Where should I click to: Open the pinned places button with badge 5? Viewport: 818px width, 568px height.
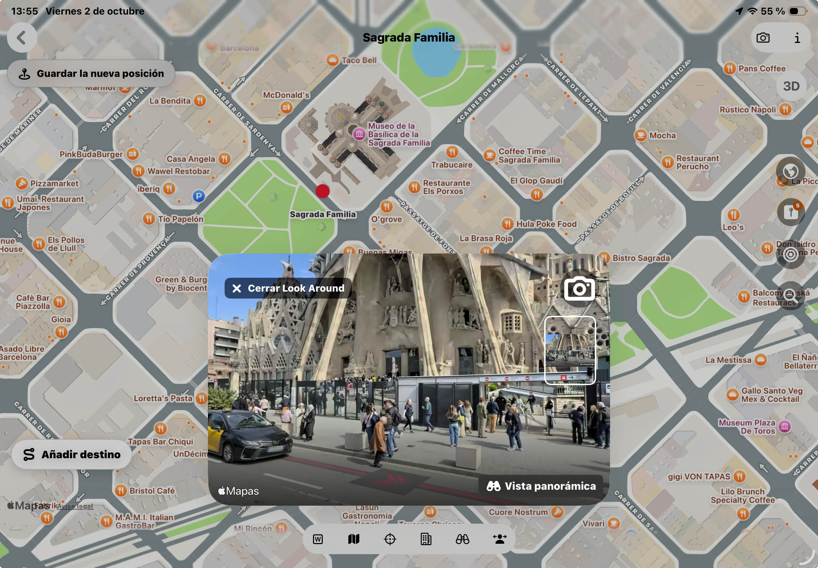[790, 212]
